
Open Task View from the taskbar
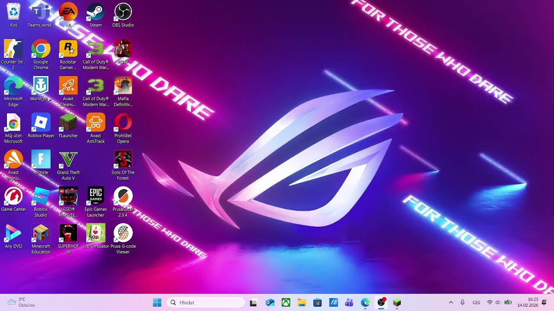[253, 302]
